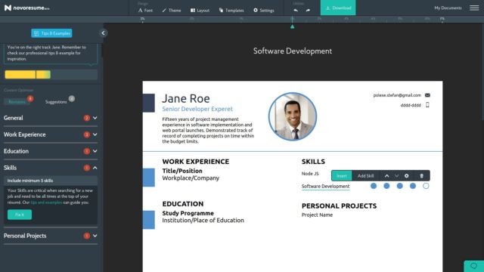Screen dimensions: 484x272
Task: Set skill level to first dot
Action: [x=374, y=186]
